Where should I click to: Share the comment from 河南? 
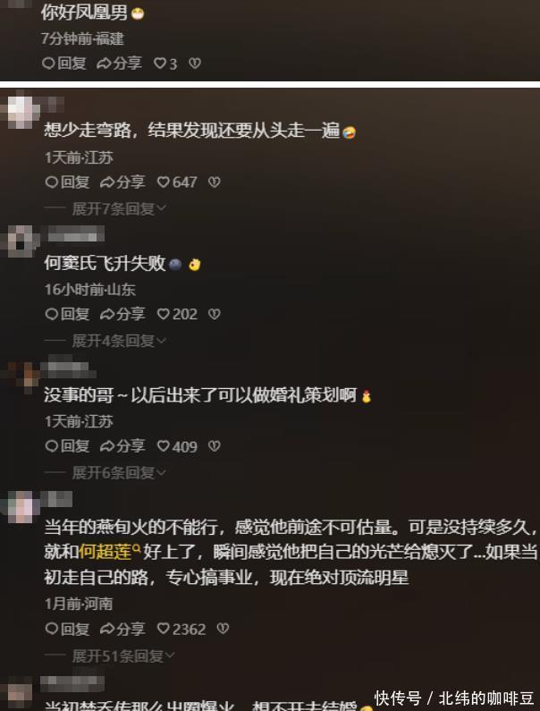click(122, 629)
